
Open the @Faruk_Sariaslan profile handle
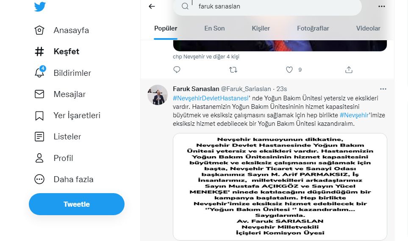pos(246,89)
